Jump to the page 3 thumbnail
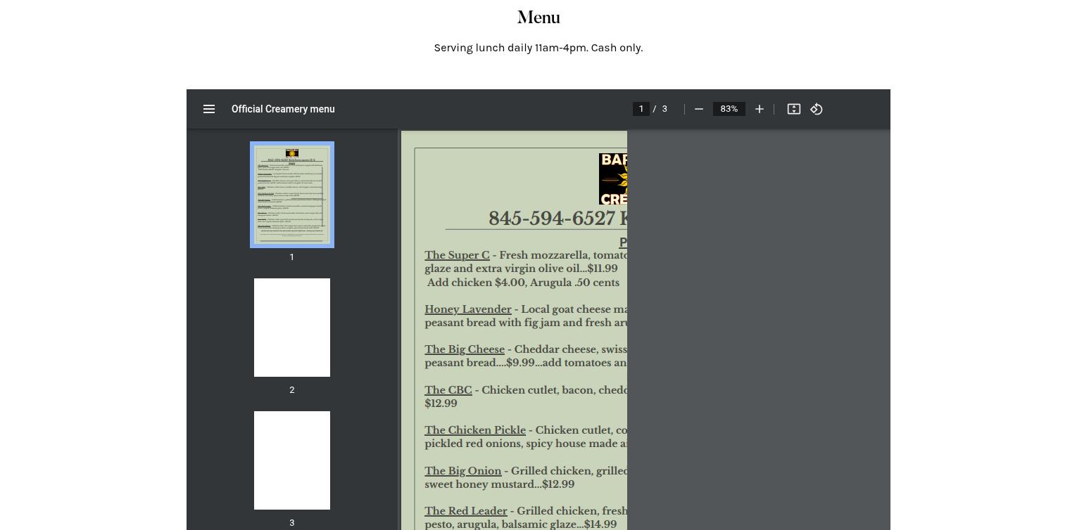 [292, 460]
